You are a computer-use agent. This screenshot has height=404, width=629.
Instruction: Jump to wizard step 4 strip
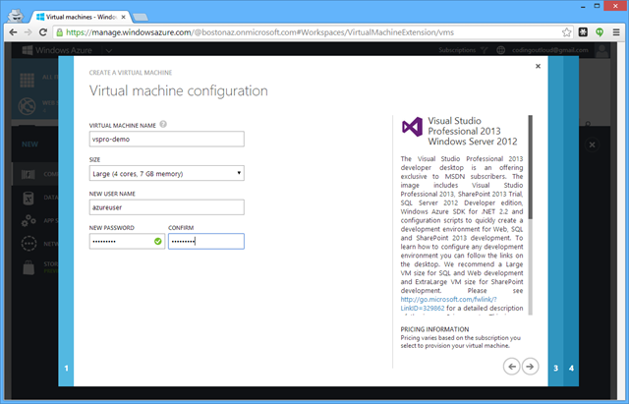[x=571, y=368]
